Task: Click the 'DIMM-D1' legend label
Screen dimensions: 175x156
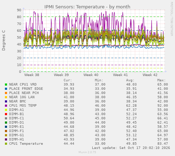Action: pyautogui.click(x=17, y=123)
